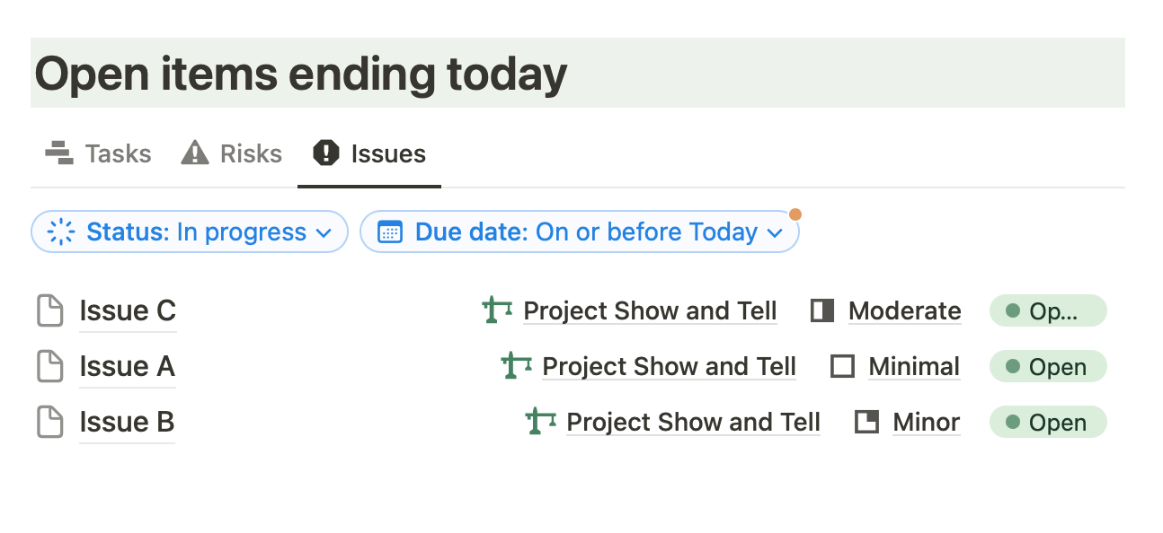Viewport: 1163px width, 533px height.
Task: Click the green project icon beside Issue C's project
Action: pos(495,310)
